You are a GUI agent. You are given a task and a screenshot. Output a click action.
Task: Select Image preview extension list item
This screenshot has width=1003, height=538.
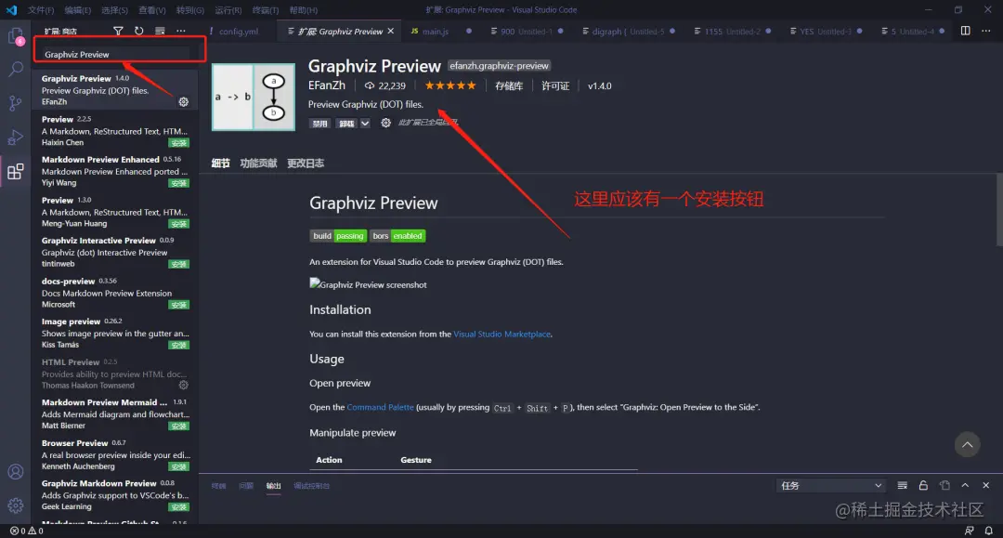[115, 333]
